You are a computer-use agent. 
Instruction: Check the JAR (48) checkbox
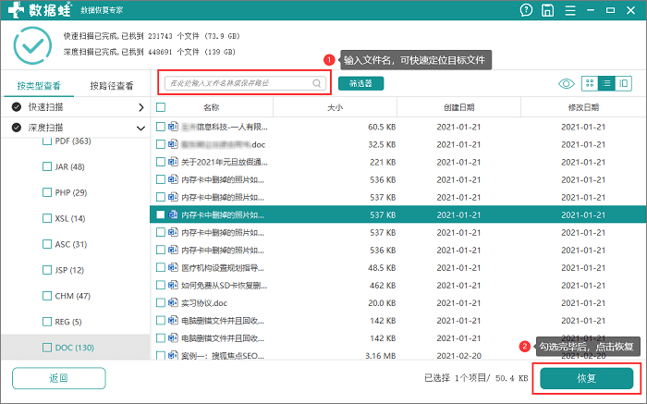point(47,166)
